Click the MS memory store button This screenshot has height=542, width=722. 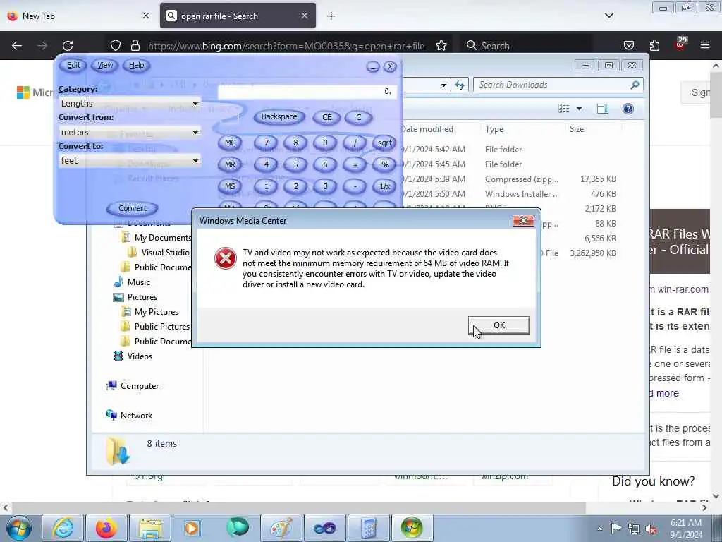(230, 186)
